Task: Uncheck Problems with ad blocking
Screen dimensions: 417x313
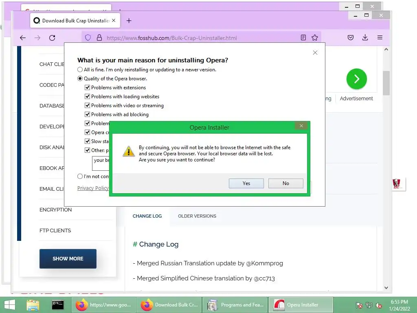Action: pyautogui.click(x=87, y=115)
